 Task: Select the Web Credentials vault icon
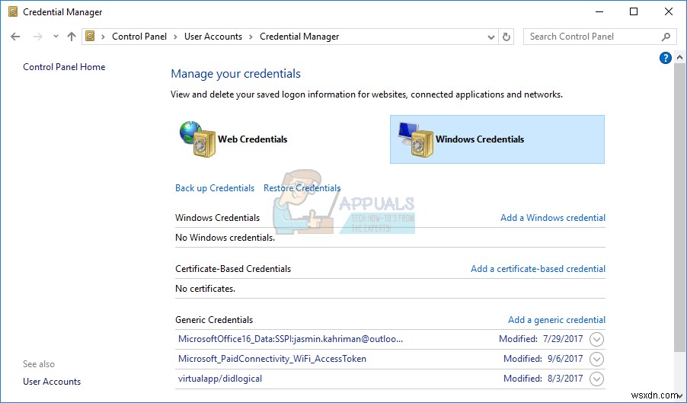(197, 139)
